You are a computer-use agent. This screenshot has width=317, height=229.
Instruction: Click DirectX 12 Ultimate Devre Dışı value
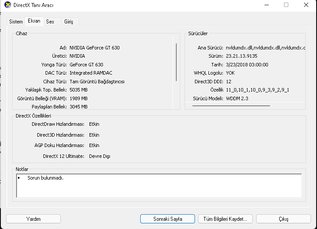click(x=100, y=156)
